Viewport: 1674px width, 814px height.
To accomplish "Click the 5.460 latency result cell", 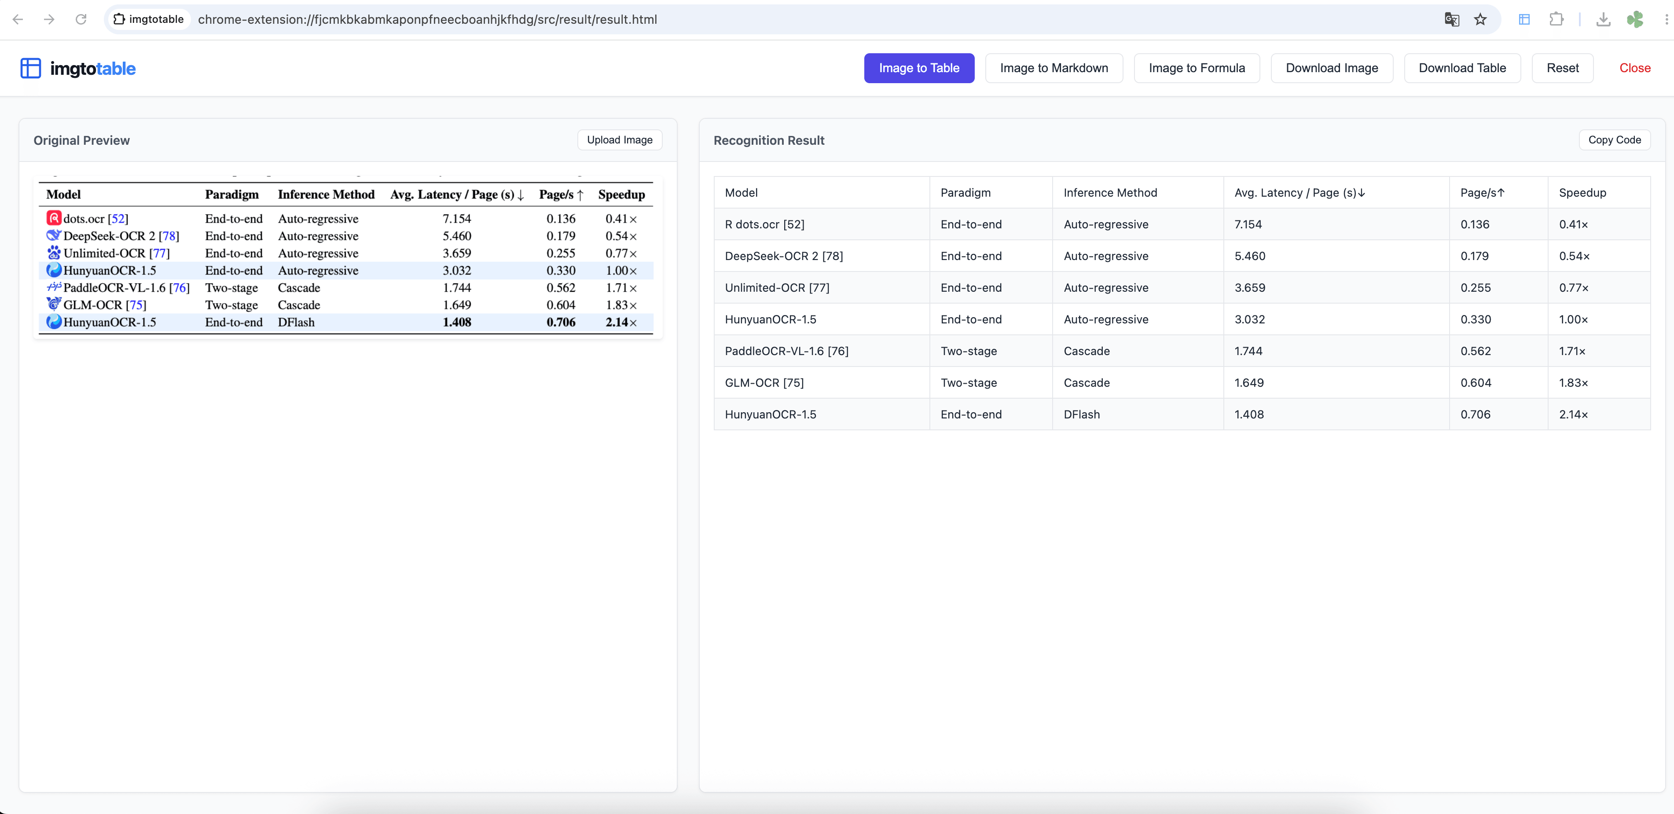I will coord(1336,256).
